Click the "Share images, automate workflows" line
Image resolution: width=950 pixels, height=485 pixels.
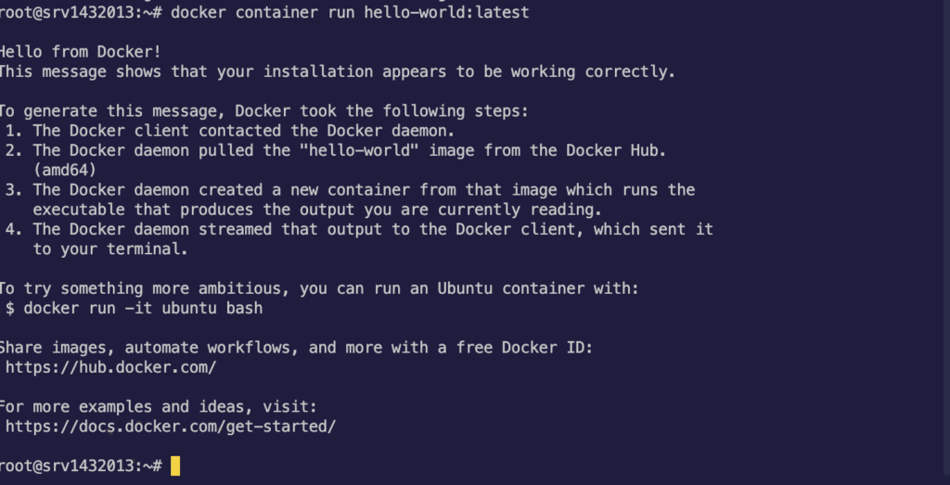(x=294, y=348)
